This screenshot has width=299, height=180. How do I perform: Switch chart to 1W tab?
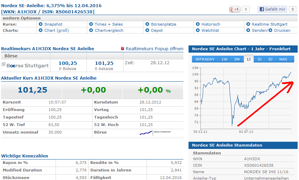(224, 59)
